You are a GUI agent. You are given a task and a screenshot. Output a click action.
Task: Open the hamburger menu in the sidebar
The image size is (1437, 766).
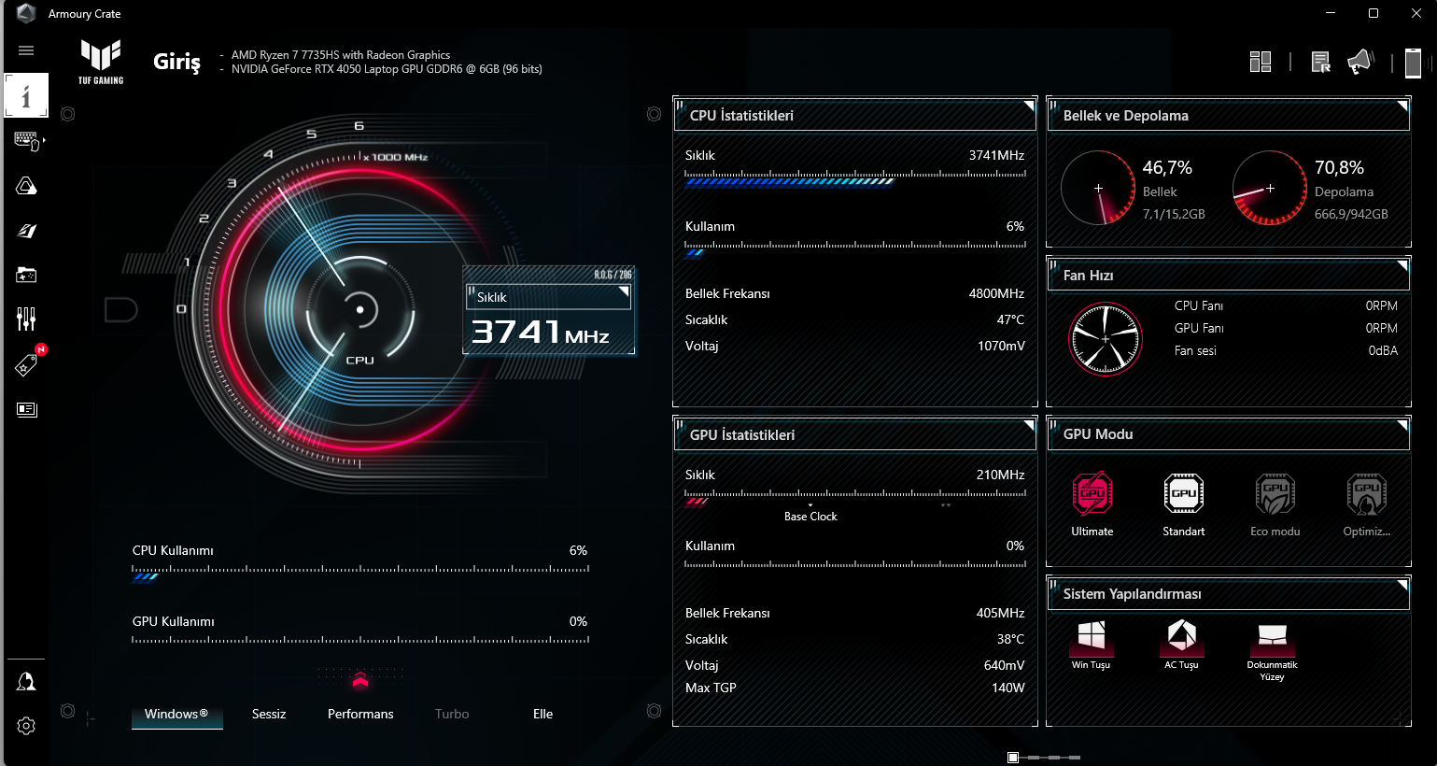click(x=26, y=50)
